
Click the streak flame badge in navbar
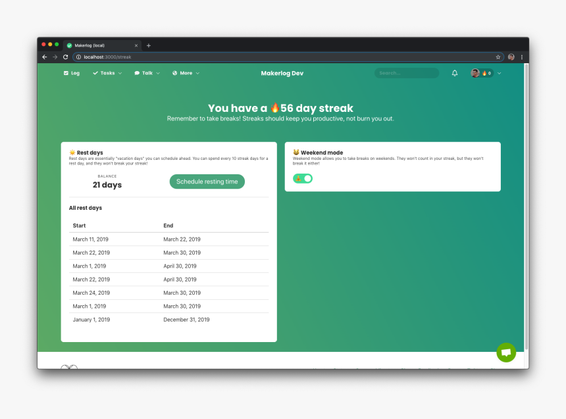[486, 73]
